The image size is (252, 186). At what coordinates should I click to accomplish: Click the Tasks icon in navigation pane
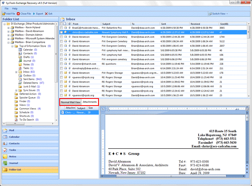5,150
